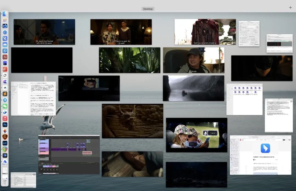Select the misty lake boat video window
This screenshot has height=191, width=296.
click(x=193, y=88)
